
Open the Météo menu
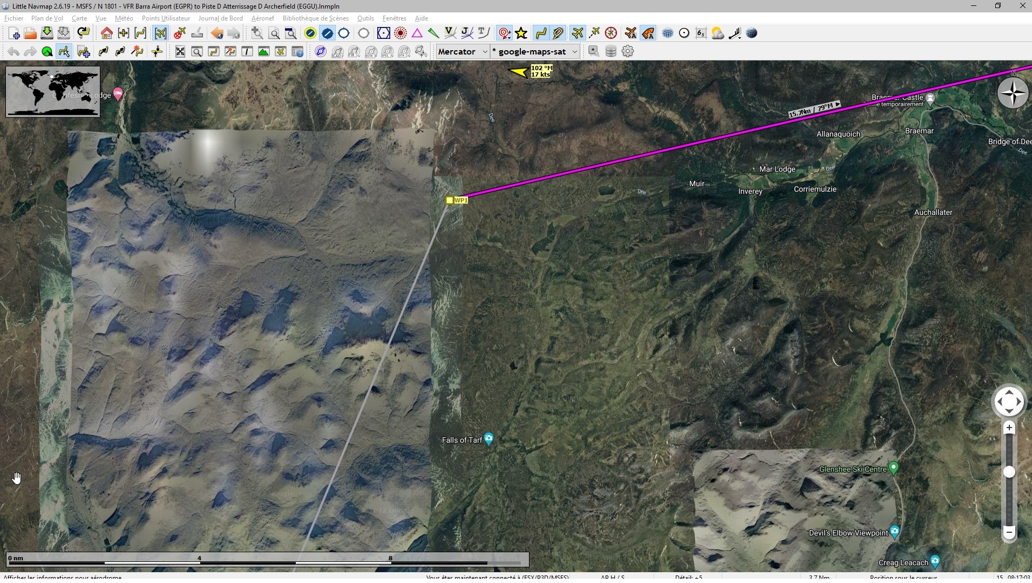coord(124,18)
